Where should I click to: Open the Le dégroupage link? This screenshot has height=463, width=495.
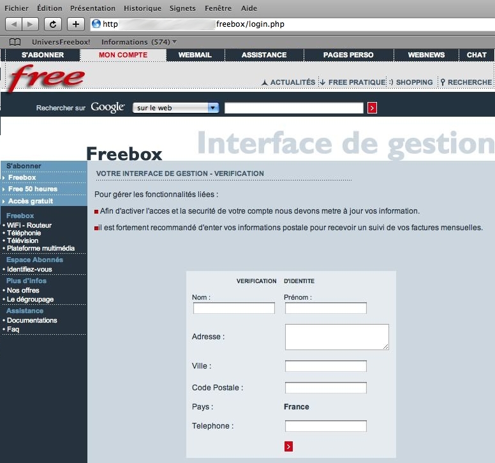30,299
